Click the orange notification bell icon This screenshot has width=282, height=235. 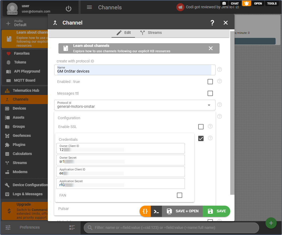click(246, 3)
